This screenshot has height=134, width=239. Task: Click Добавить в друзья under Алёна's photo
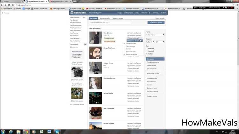(x=77, y=80)
